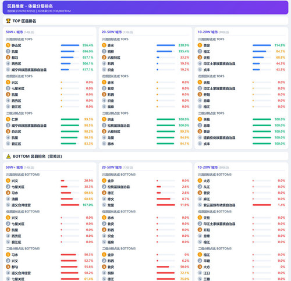Click the 98.5% value

pyautogui.click(x=88, y=125)
